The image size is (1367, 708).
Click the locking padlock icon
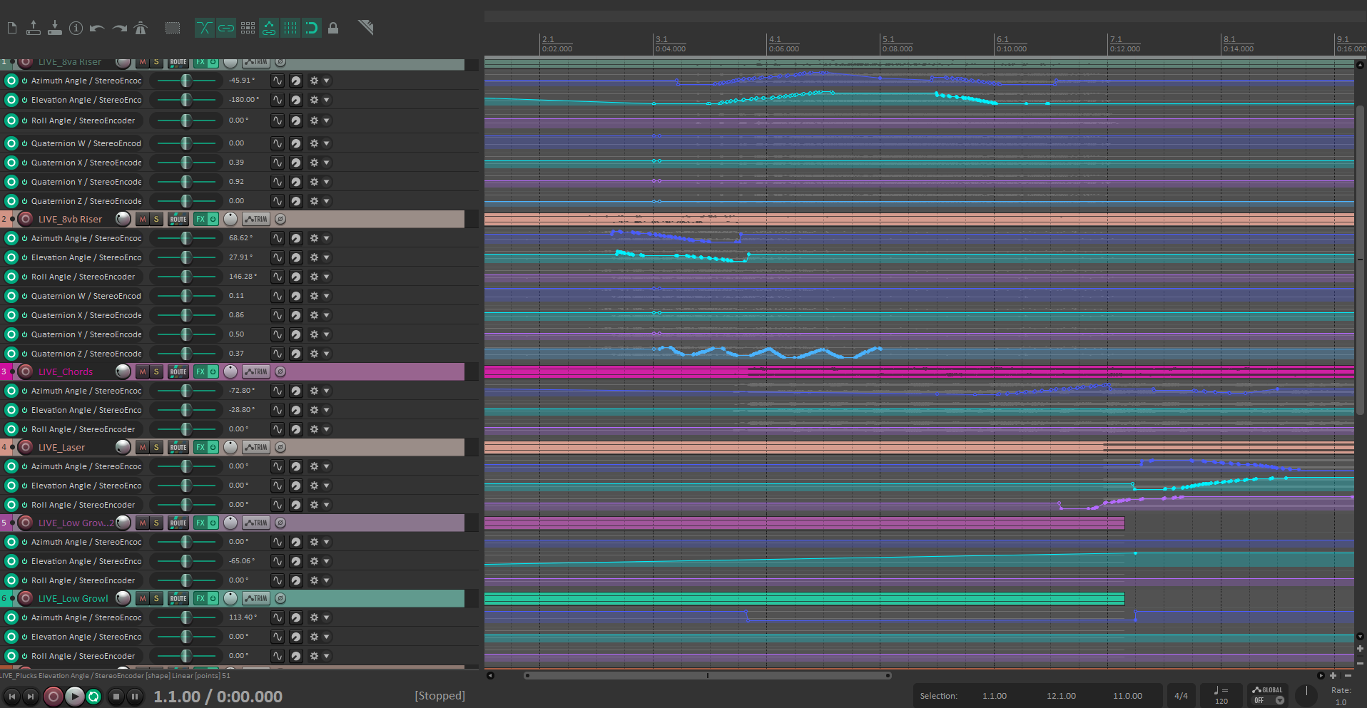[333, 28]
